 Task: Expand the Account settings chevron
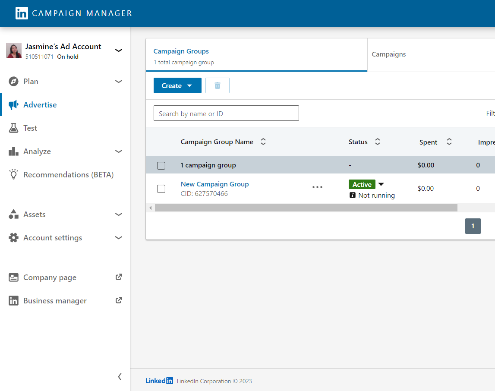click(x=119, y=238)
